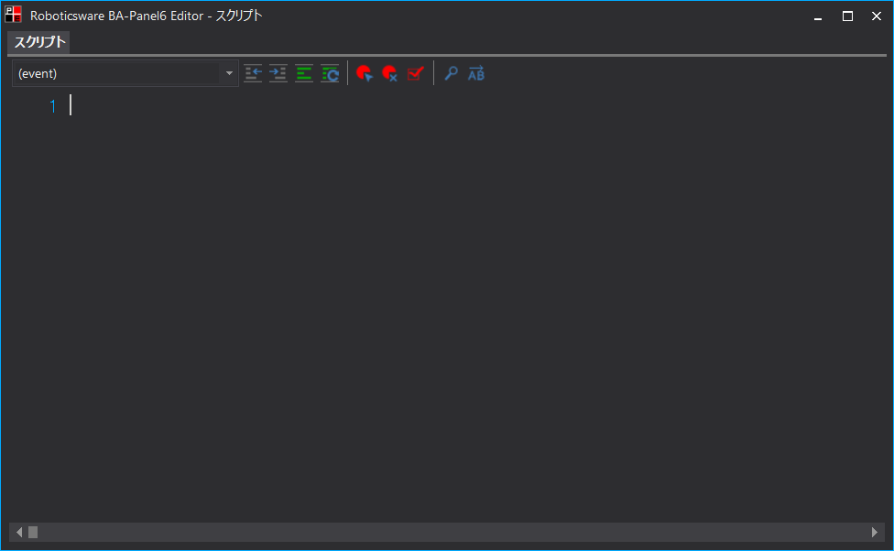The height and width of the screenshot is (551, 894).
Task: Click the reformat lines icon
Action: point(330,73)
